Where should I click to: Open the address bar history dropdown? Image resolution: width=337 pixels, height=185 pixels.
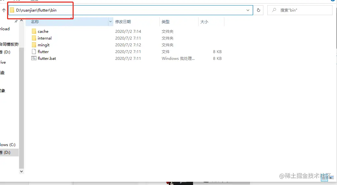point(248,10)
